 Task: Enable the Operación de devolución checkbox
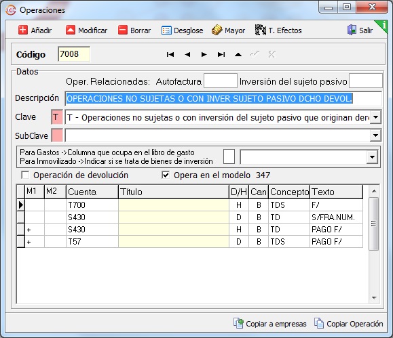[x=25, y=175]
